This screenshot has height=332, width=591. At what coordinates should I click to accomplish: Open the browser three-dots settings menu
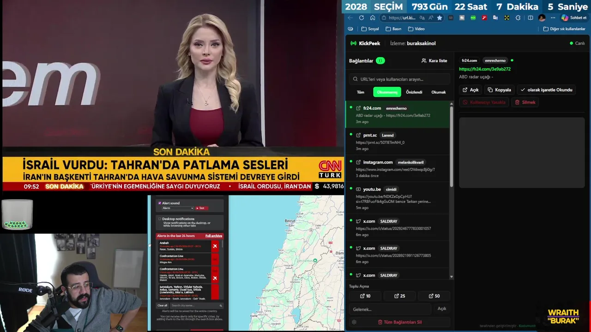click(x=553, y=18)
